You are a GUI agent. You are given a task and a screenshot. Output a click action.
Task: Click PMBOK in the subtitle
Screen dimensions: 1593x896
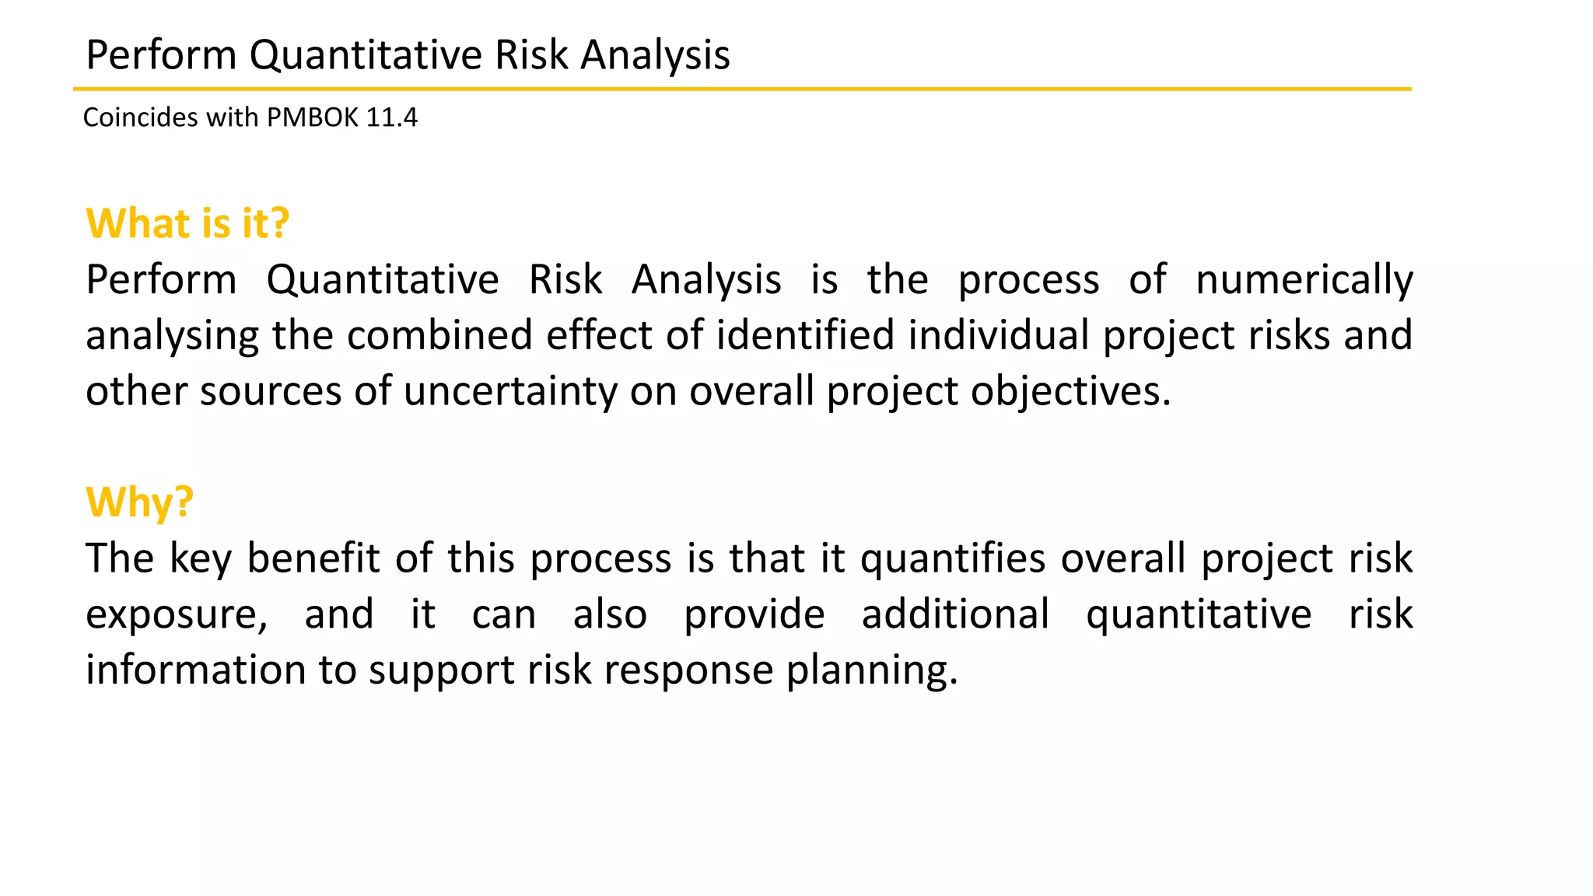[313, 117]
